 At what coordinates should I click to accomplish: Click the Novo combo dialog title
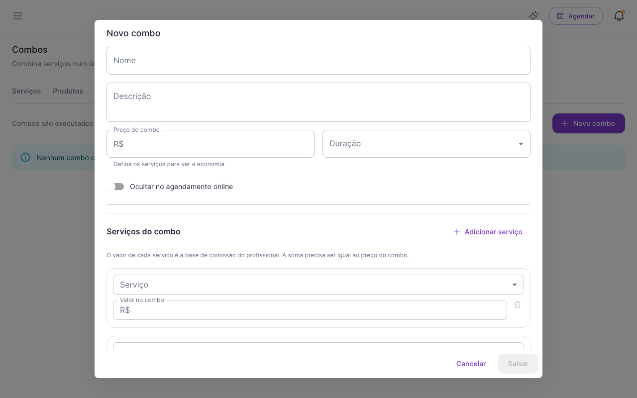coord(133,33)
